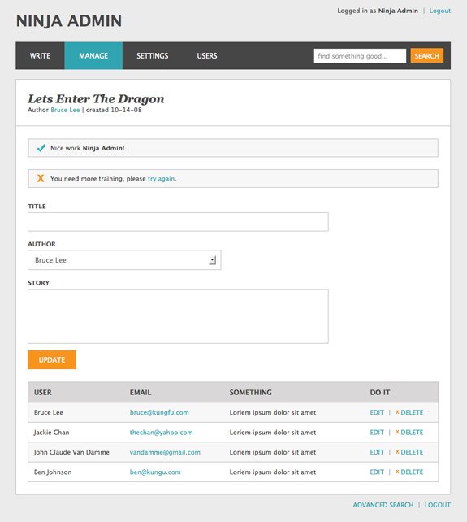Click the x icon beside Jackie Chan's DELETE

pyautogui.click(x=397, y=432)
